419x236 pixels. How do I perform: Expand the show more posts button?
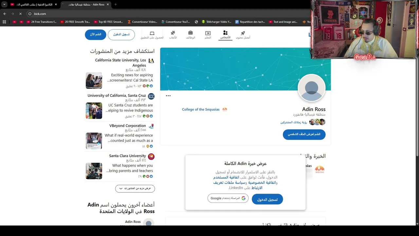(135, 188)
